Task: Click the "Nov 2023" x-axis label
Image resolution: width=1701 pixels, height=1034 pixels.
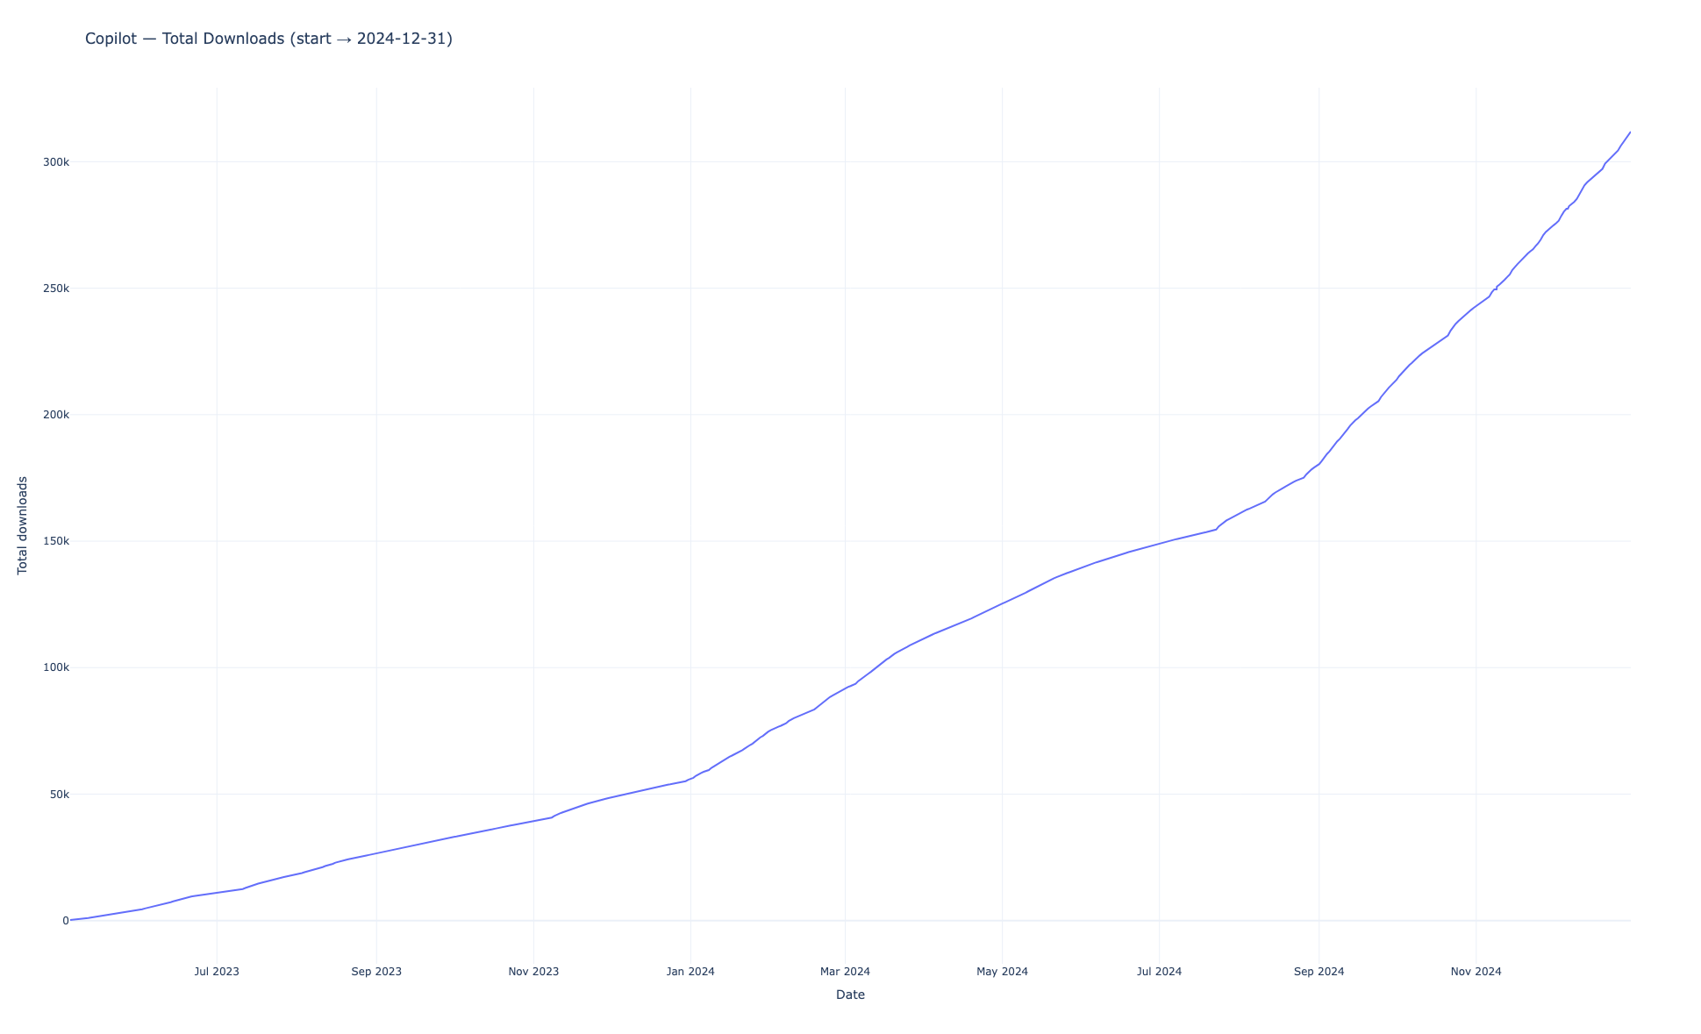Action: pos(533,972)
